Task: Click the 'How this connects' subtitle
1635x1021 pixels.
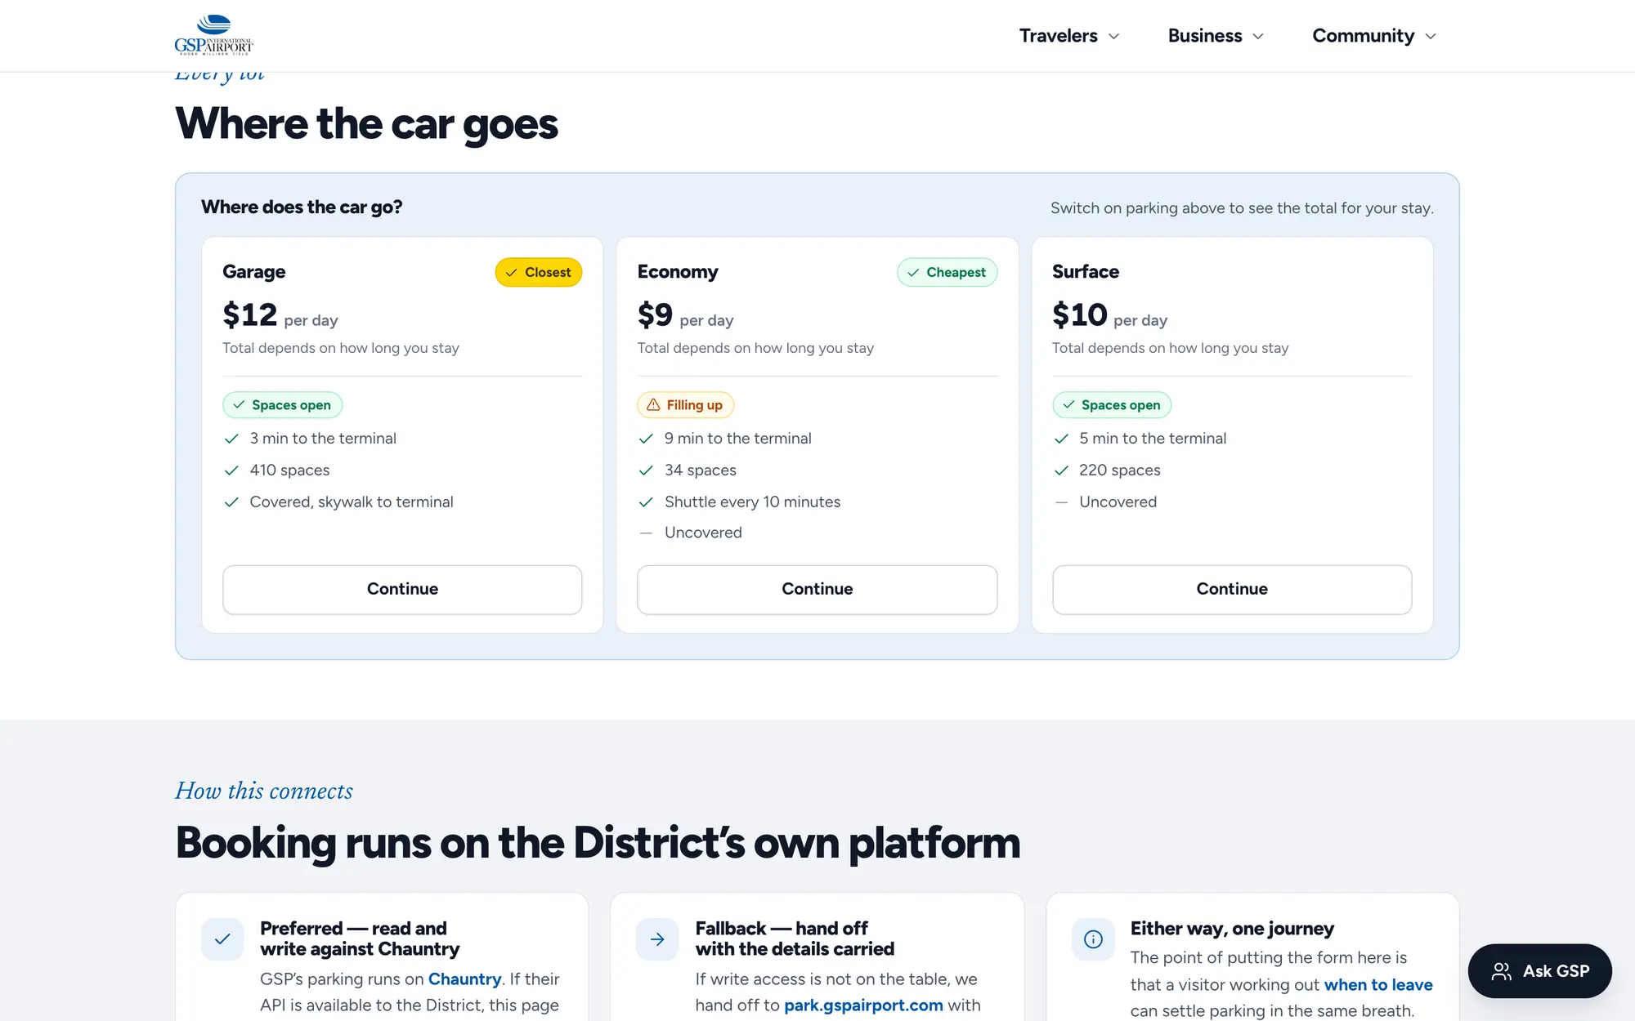Action: tap(264, 791)
